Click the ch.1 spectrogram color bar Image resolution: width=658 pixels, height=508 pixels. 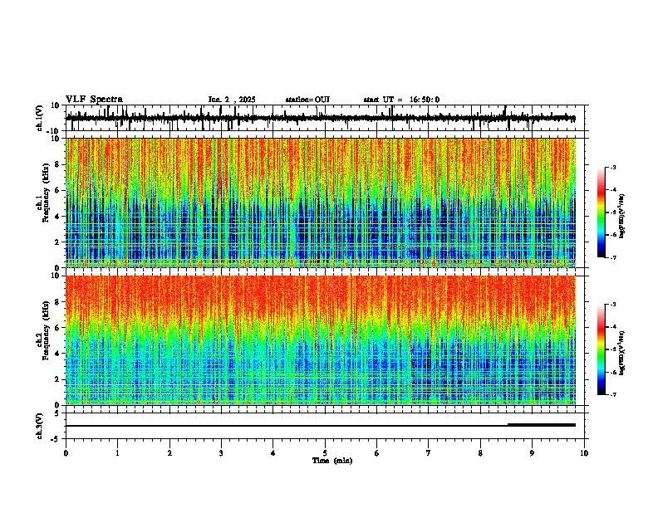602,212
